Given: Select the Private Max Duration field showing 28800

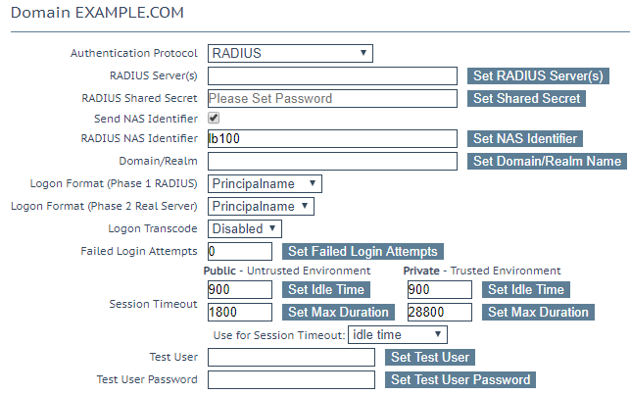Looking at the screenshot, I should point(440,313).
